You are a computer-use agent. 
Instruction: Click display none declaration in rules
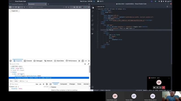coord(17,89)
